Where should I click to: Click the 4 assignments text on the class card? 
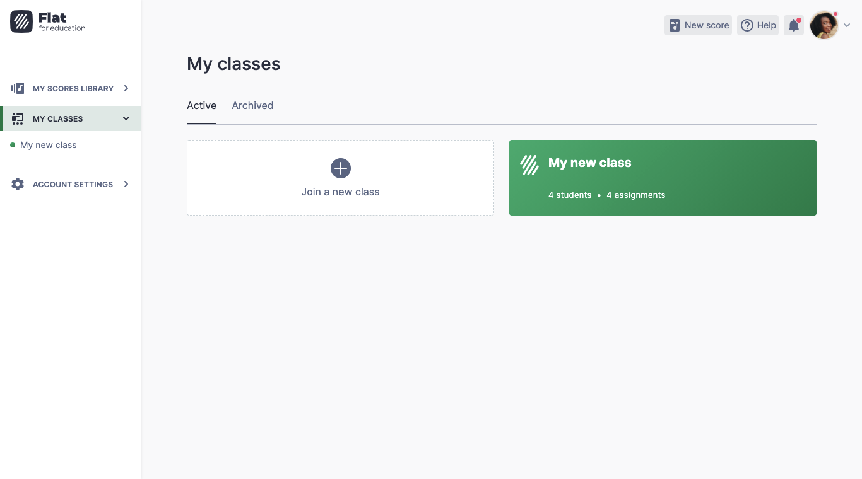pyautogui.click(x=635, y=195)
